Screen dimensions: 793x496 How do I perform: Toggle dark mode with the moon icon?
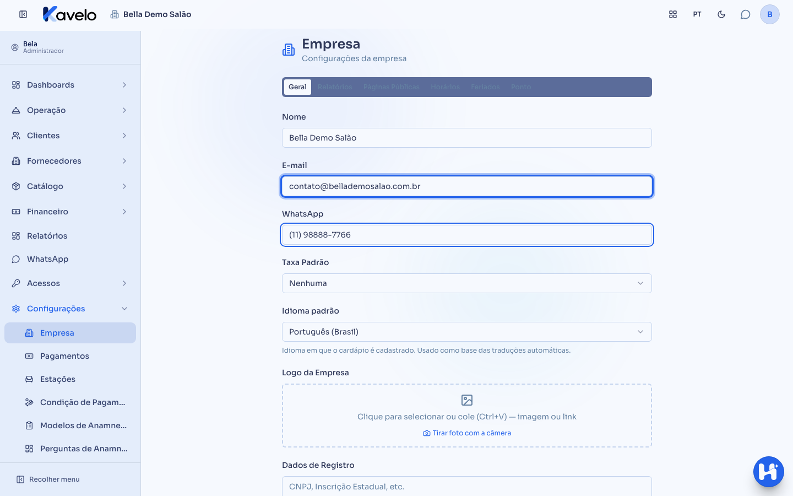tap(721, 14)
